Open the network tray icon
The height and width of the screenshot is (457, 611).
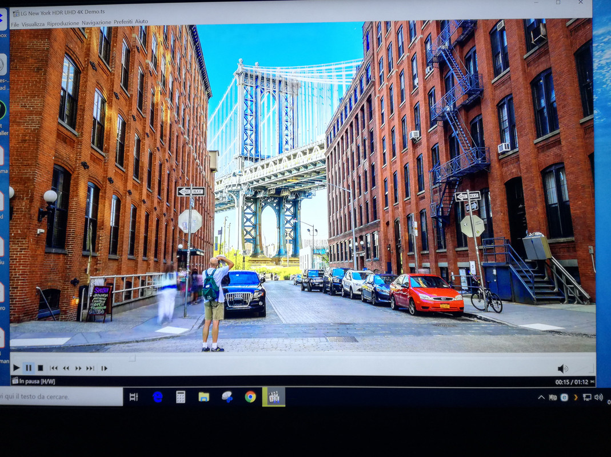[x=587, y=398]
